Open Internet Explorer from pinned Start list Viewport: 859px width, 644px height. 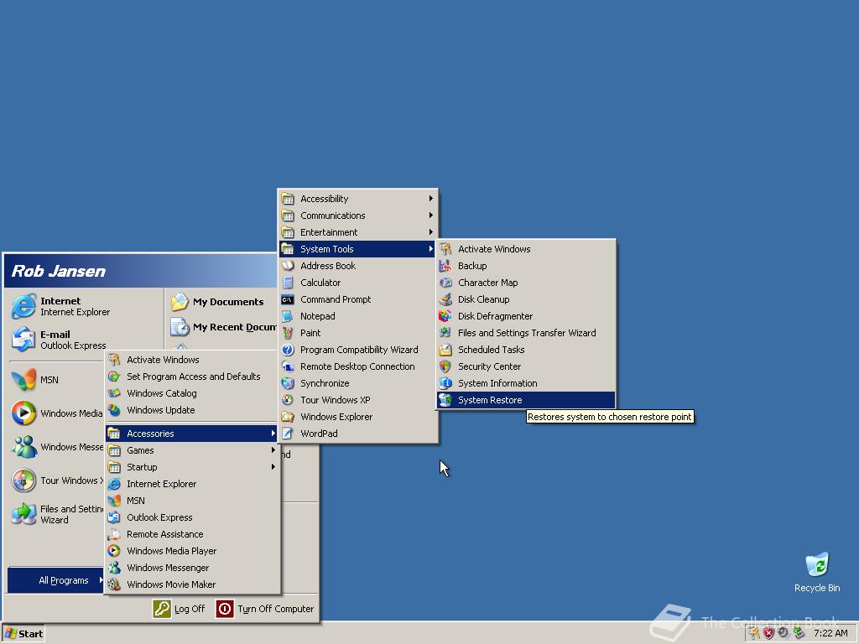(x=60, y=306)
